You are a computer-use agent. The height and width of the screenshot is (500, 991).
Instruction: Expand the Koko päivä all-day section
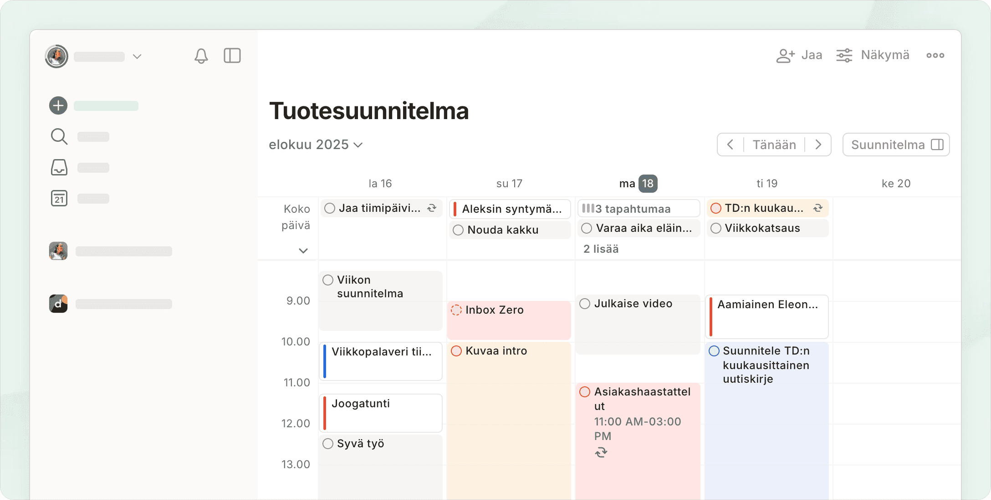303,250
